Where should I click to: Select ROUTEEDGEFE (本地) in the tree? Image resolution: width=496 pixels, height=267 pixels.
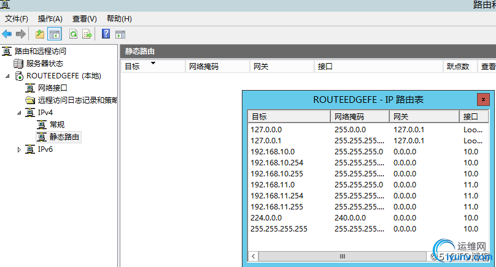64,76
